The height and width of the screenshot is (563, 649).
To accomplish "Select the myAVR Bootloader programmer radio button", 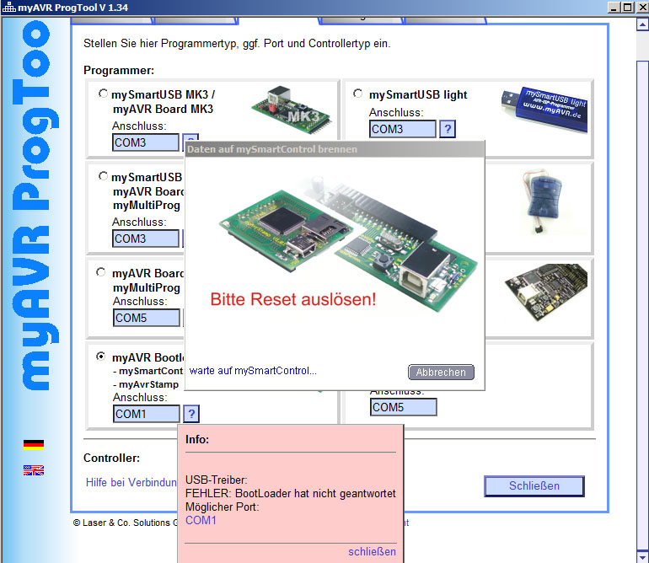I will [x=100, y=357].
